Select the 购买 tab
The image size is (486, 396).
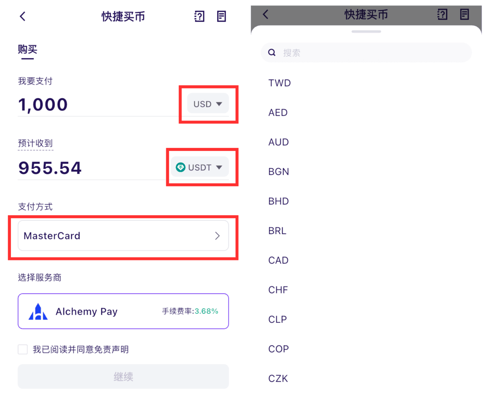[27, 49]
